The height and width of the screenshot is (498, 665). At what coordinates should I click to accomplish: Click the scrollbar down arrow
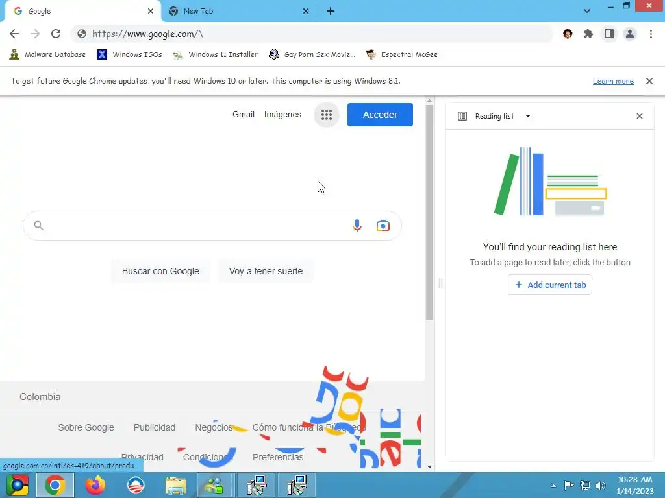click(x=429, y=467)
